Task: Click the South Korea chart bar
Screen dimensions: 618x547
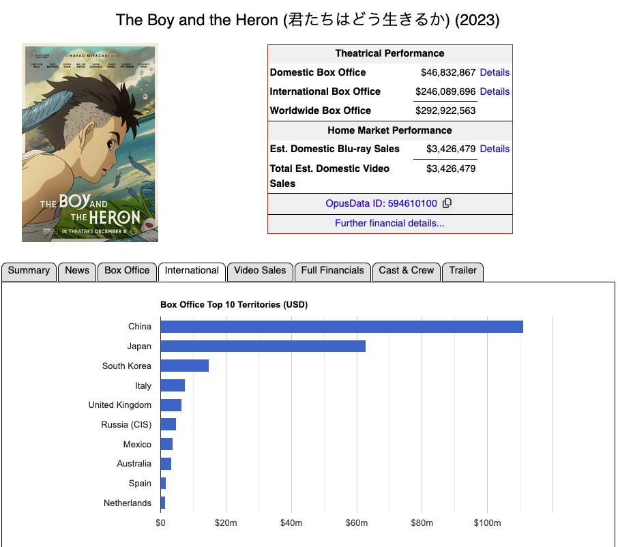Action: pyautogui.click(x=184, y=366)
